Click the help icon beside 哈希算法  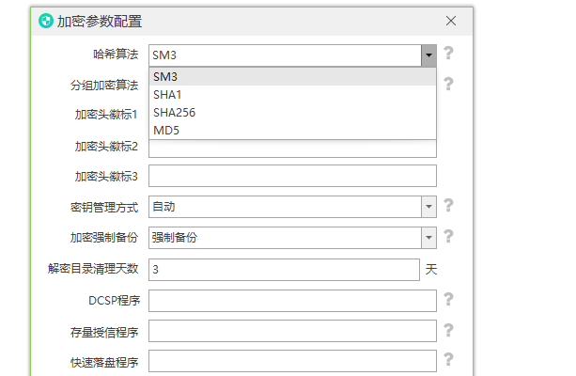449,54
